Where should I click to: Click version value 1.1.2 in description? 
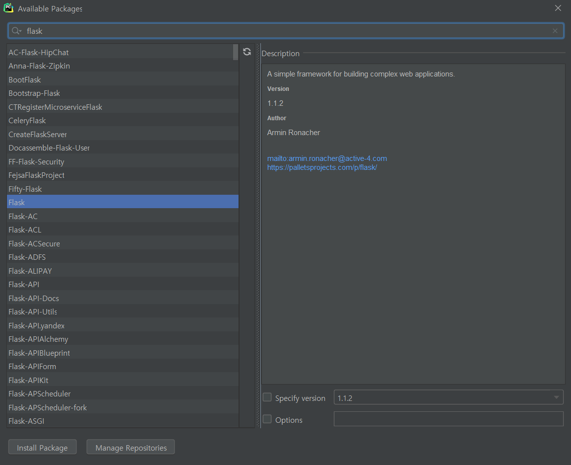tap(275, 103)
